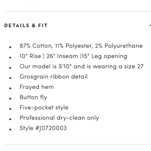
Task: Click the Professional dry-clean only line
Action: pyautogui.click(x=59, y=118)
